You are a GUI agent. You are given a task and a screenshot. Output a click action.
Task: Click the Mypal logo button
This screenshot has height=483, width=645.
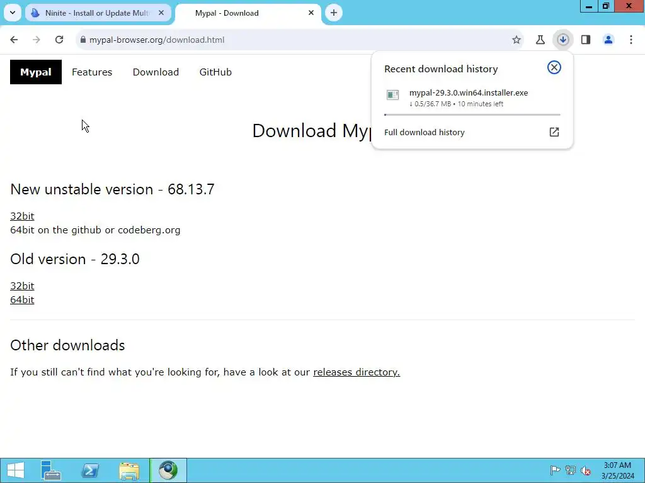(36, 72)
